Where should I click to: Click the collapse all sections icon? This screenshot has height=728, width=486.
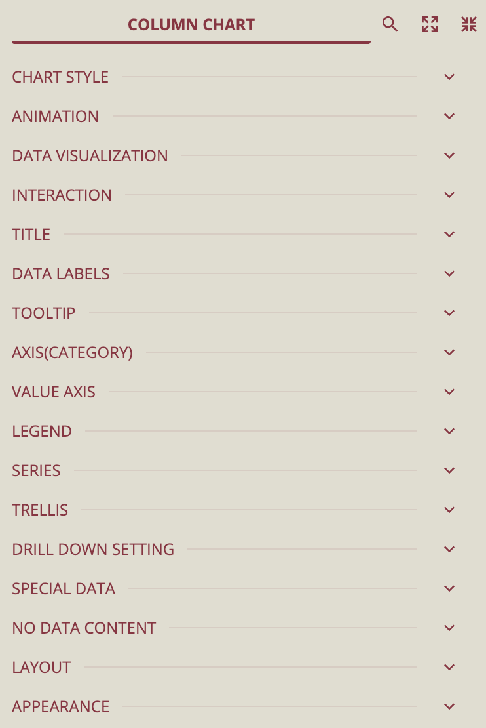coord(469,25)
